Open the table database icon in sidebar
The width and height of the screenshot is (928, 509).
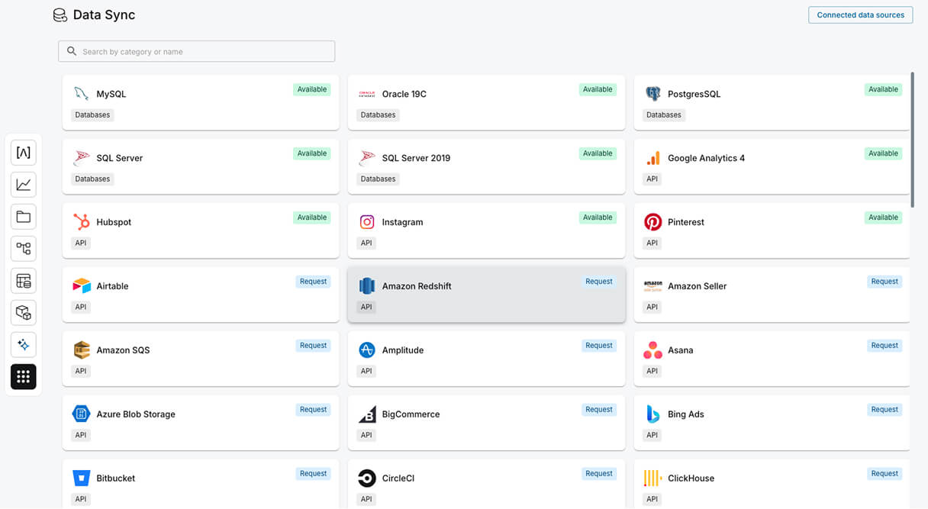(x=24, y=281)
